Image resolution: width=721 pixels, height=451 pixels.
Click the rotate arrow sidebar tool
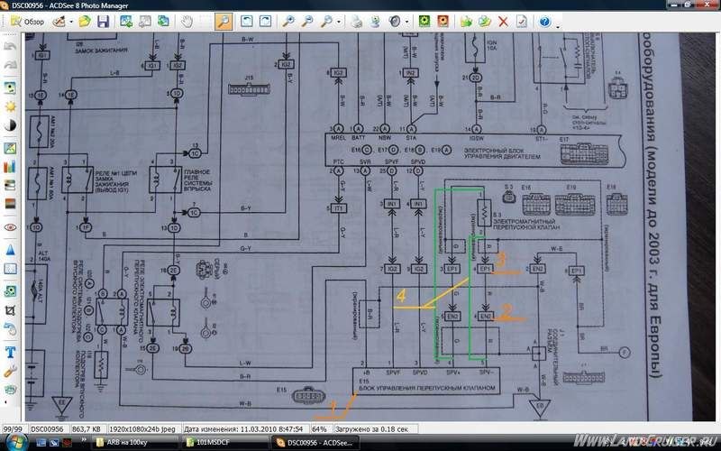point(10,328)
